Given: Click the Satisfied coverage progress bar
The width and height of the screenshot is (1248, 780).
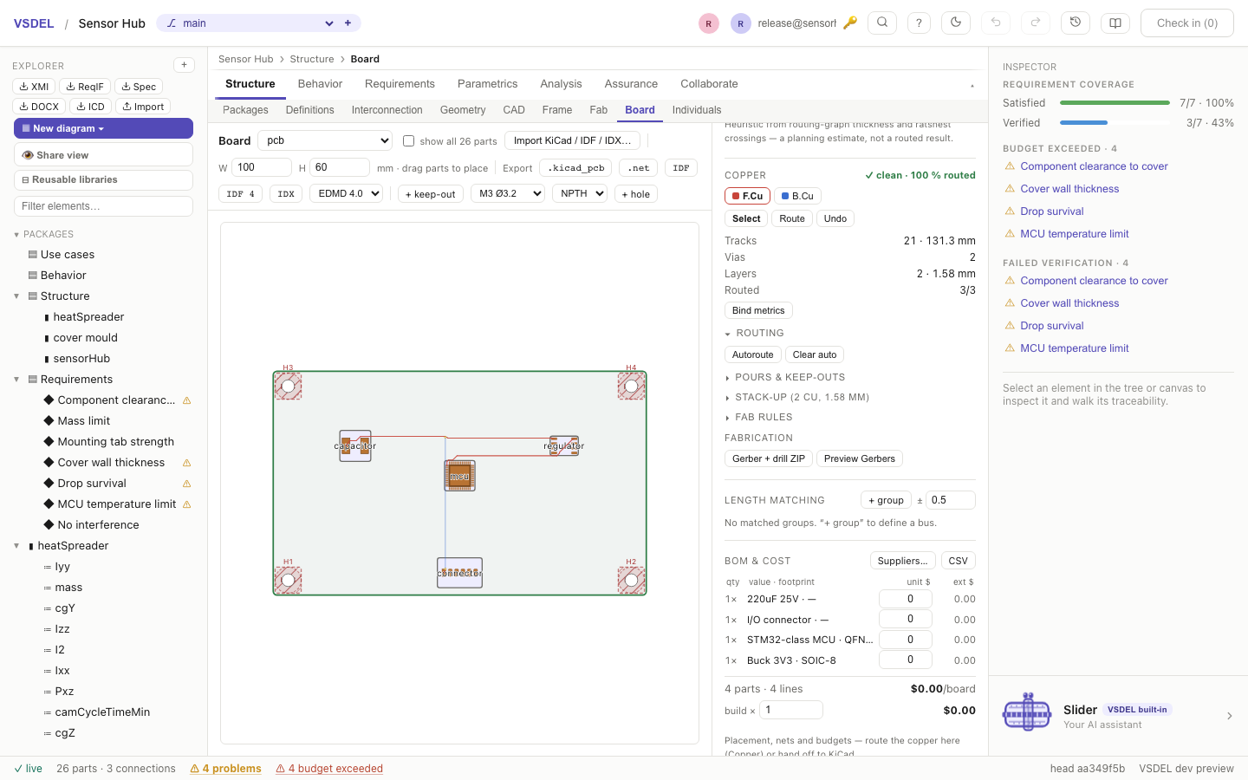Looking at the screenshot, I should pyautogui.click(x=1115, y=103).
